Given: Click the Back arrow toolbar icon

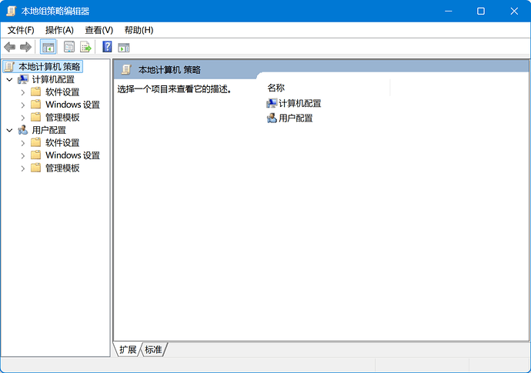Looking at the screenshot, I should tap(10, 47).
